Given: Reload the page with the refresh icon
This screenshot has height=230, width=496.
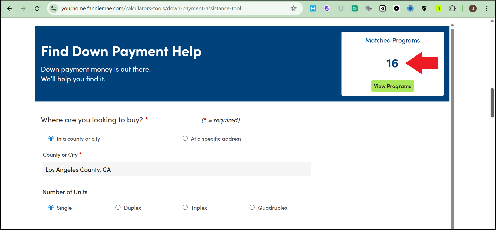Looking at the screenshot, I should click(37, 8).
